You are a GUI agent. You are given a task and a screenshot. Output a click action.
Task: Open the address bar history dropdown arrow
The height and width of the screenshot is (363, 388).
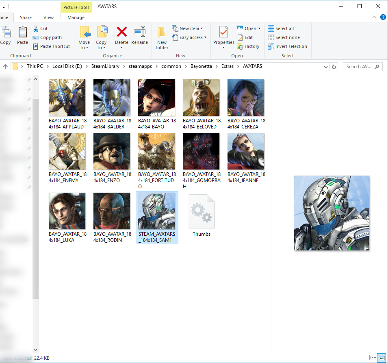coord(326,67)
